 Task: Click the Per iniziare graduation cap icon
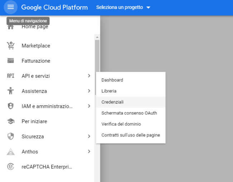click(x=10, y=121)
